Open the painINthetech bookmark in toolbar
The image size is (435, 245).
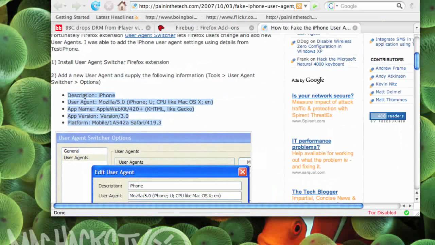click(x=291, y=17)
